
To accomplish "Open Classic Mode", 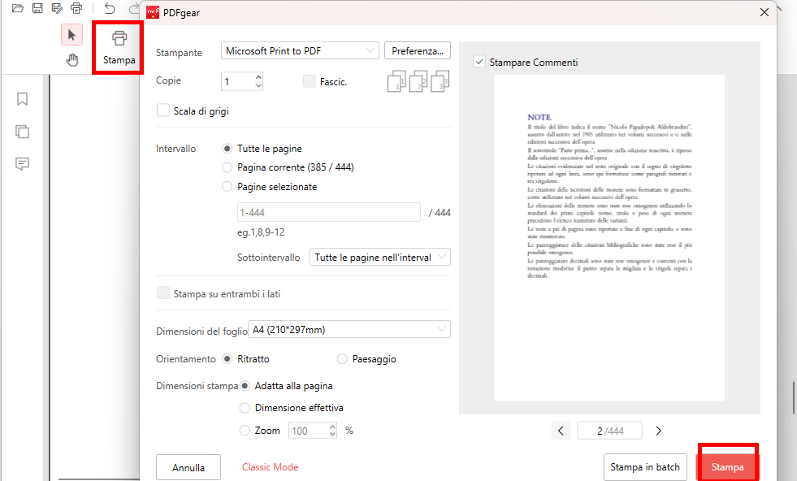I will click(x=270, y=467).
